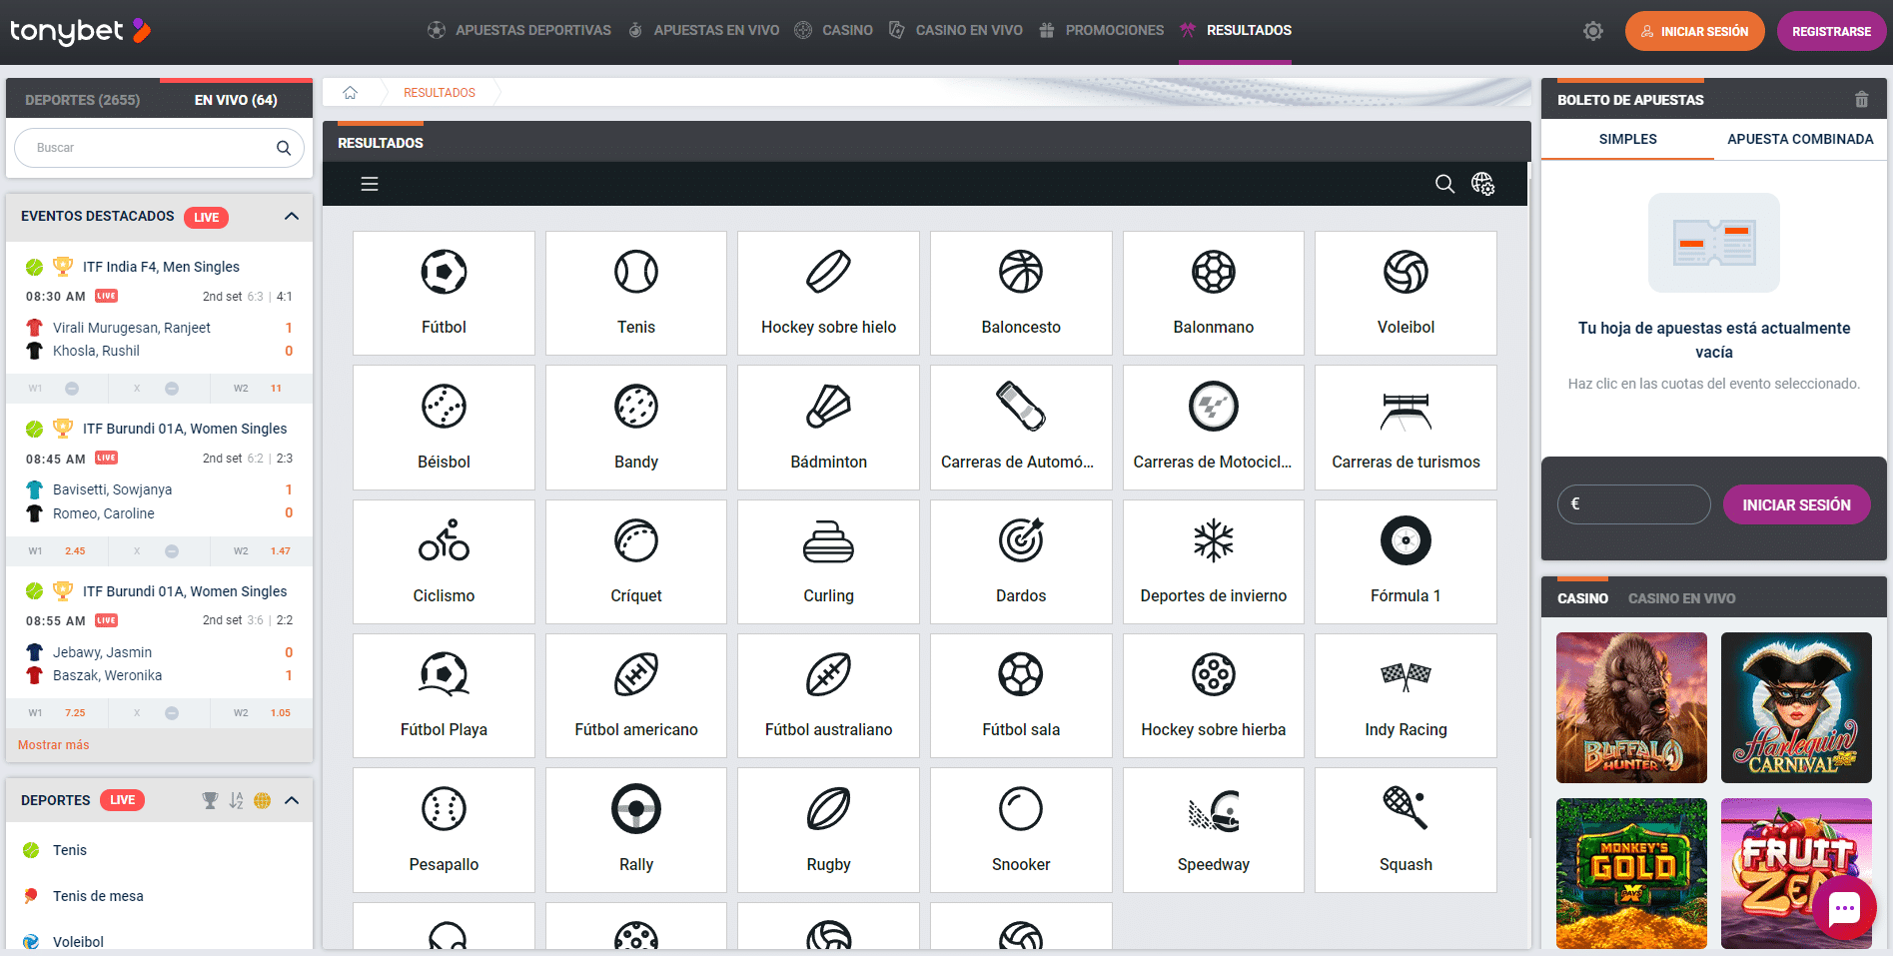Open the globe timezone settings icon
Viewport: 1893px width, 956px height.
click(1482, 184)
